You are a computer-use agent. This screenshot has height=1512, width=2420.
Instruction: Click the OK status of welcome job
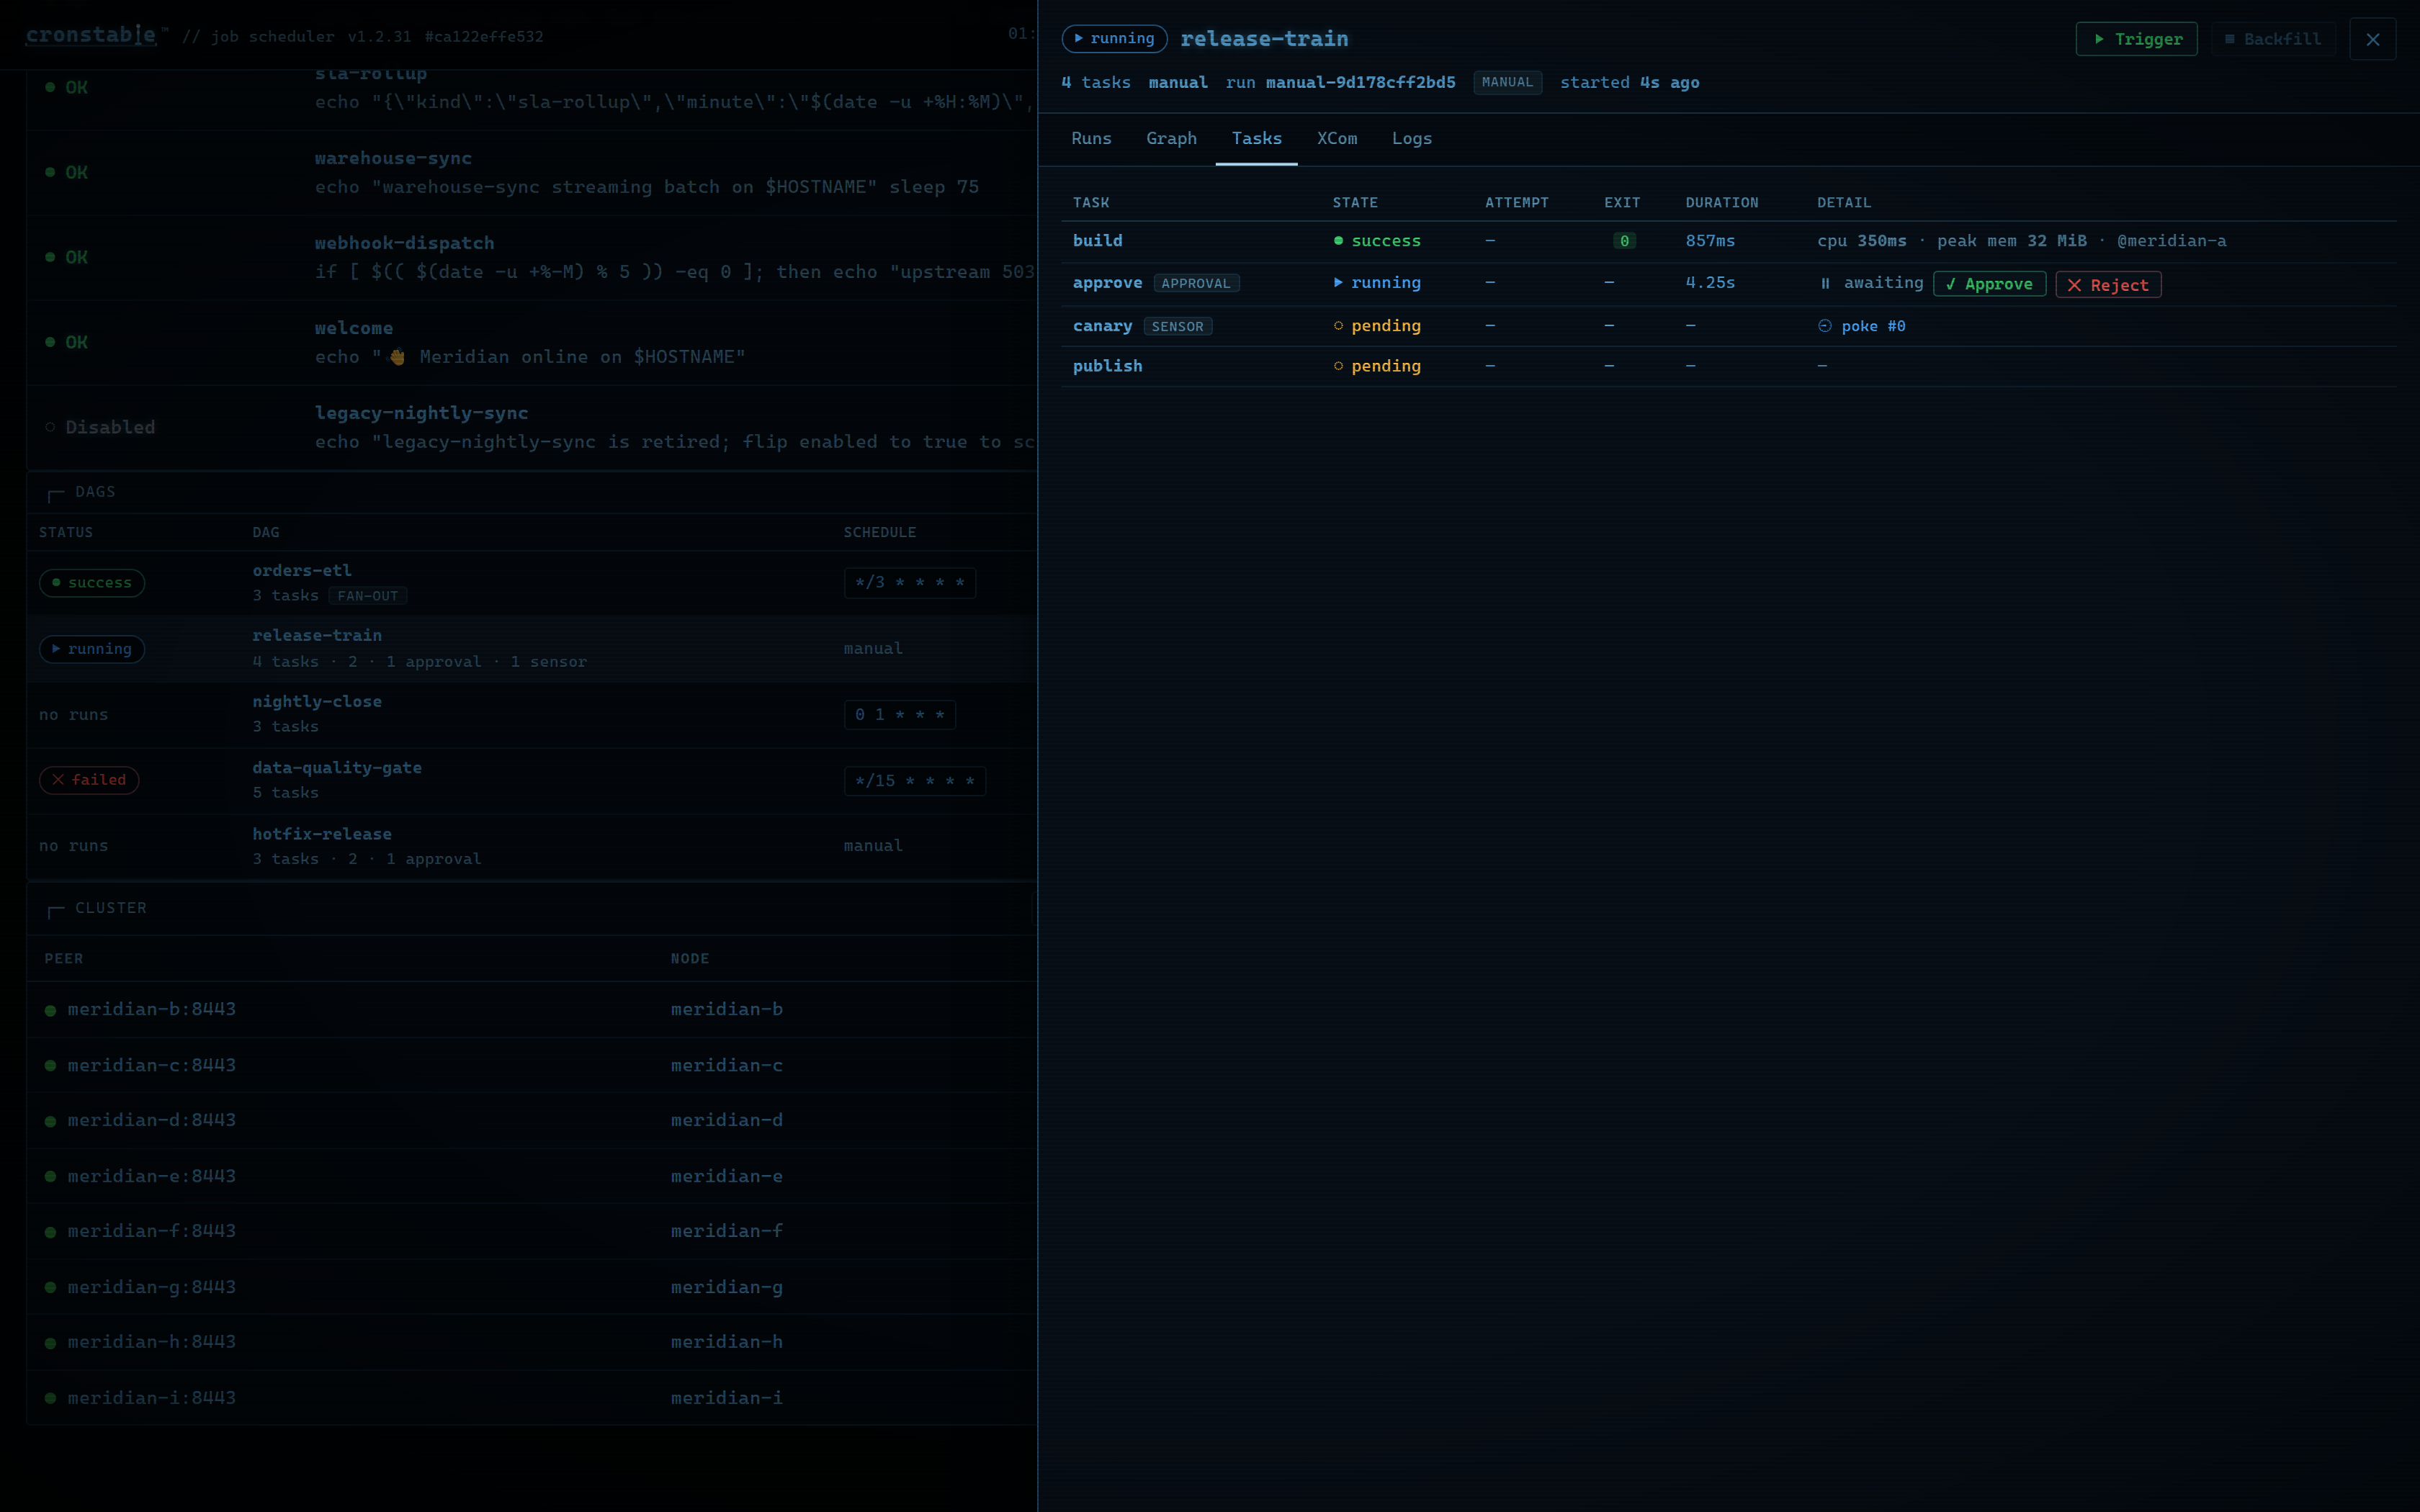tap(66, 342)
